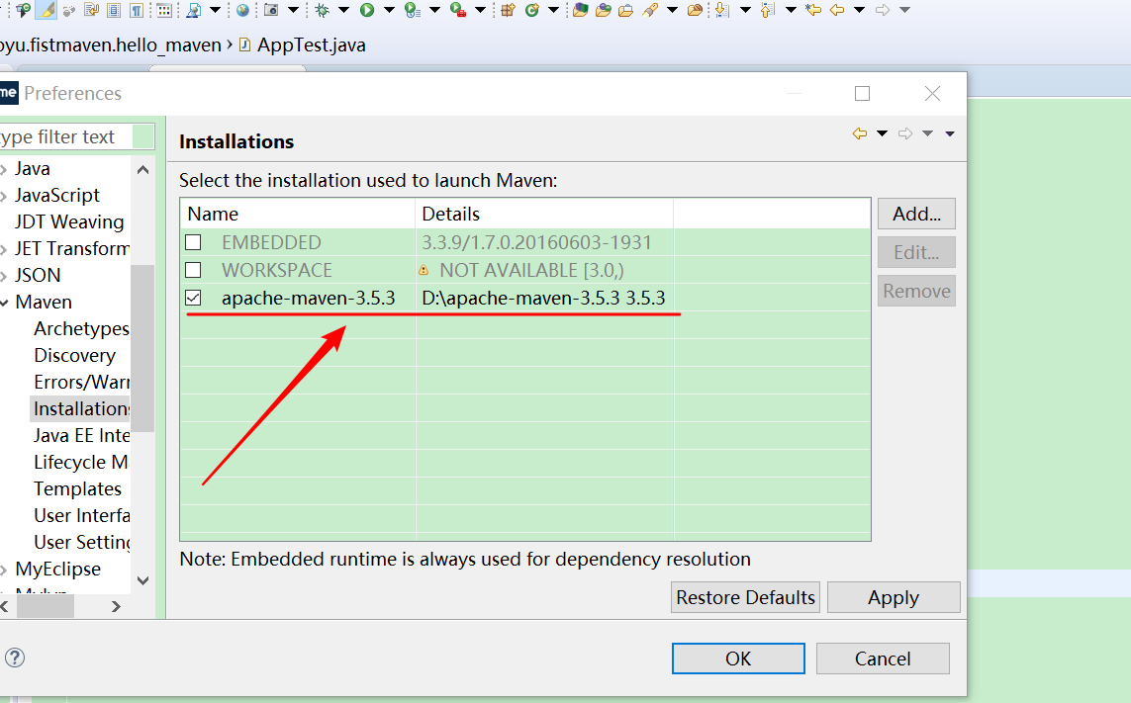Screen dimensions: 1131x703
Task: Click the Back navigation arrow in toolbar
Action: tap(837, 10)
